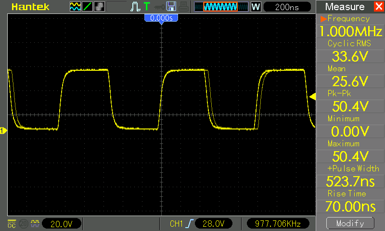Click the 523.7ns pulse width value
This screenshot has height=231, width=385.
pyautogui.click(x=350, y=181)
